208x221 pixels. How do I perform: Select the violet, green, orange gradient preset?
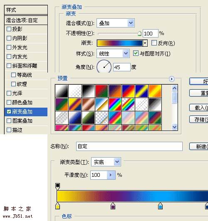point(62,104)
